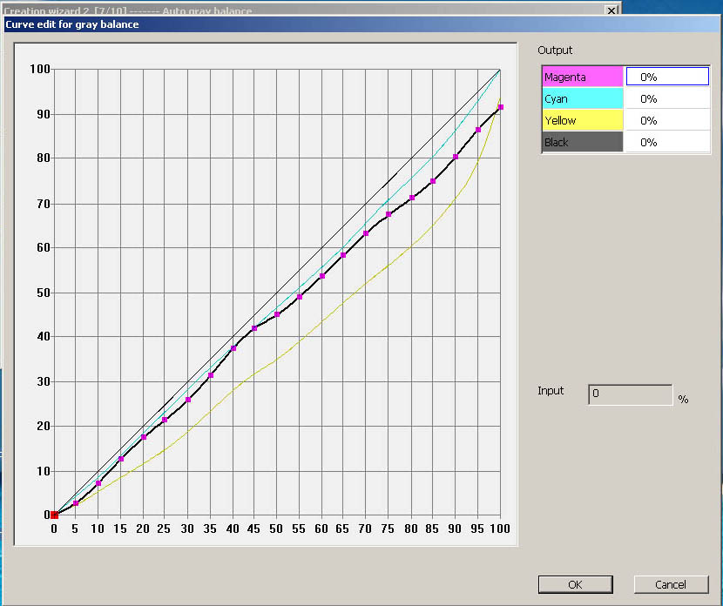This screenshot has width=723, height=606.
Task: Select magenta curve point at input 95
Action: point(478,130)
